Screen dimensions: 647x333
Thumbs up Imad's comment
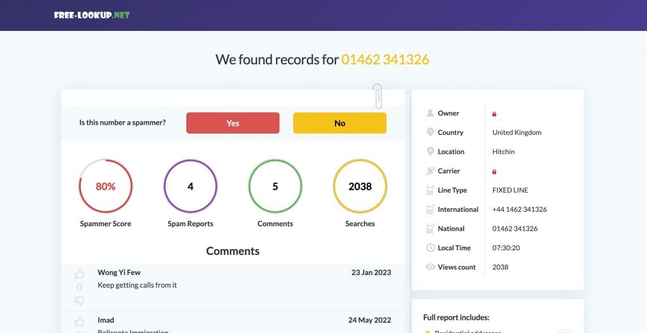(79, 322)
